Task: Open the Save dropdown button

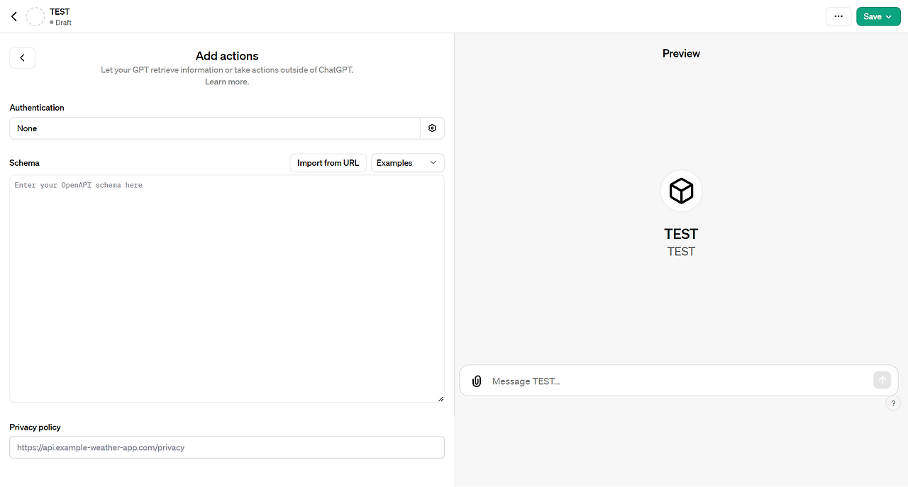Action: (x=878, y=16)
